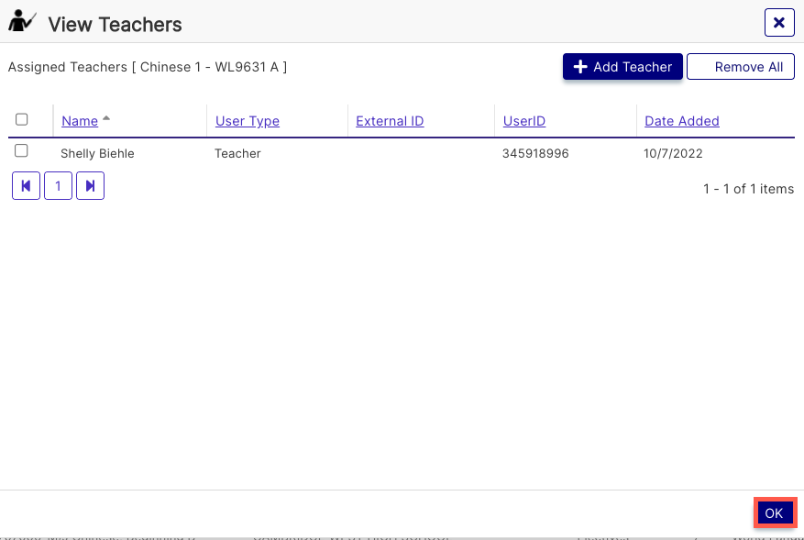
Task: Click the View Teachers dialog title
Action: click(115, 25)
